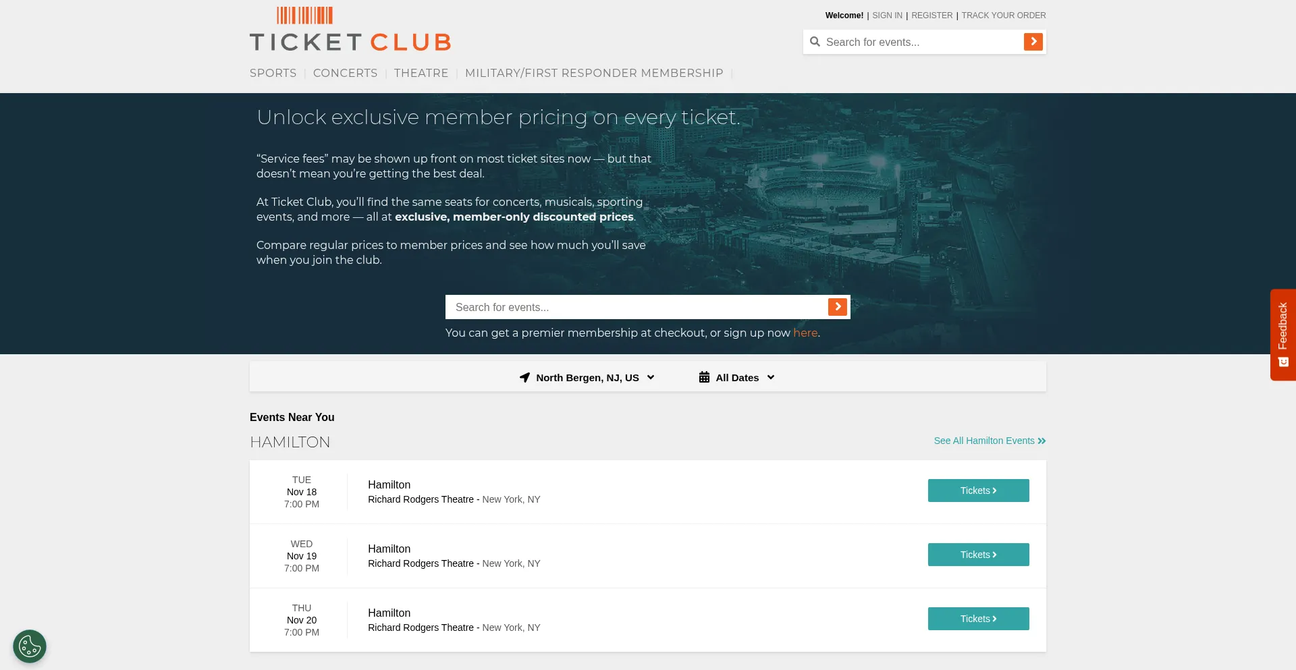This screenshot has height=670, width=1296.
Task: Click the hero search orange arrow button
Action: point(837,307)
